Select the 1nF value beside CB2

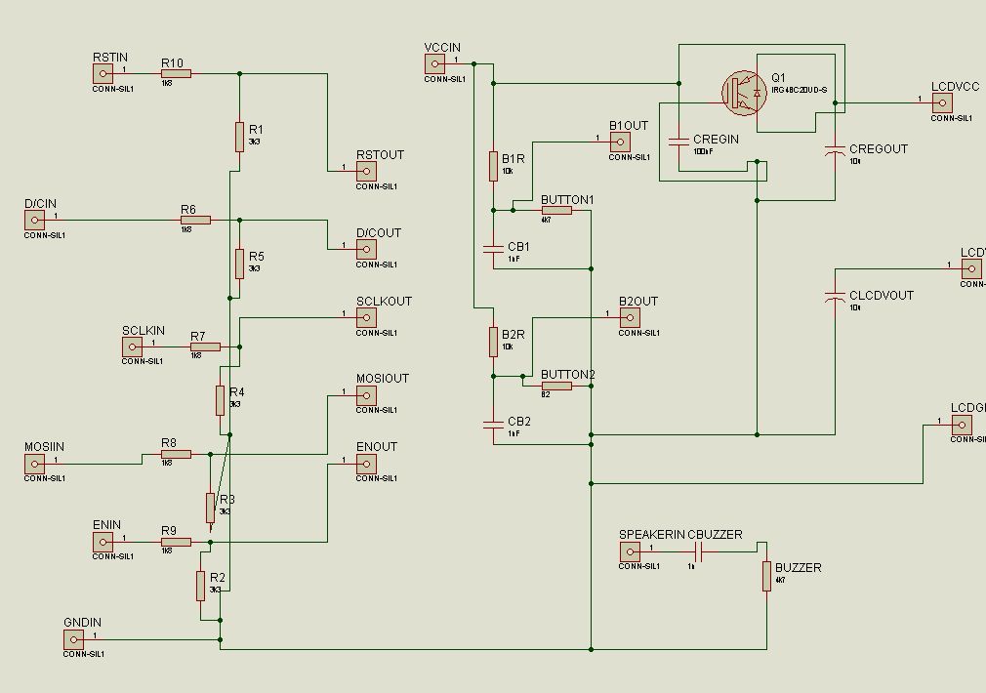514,434
